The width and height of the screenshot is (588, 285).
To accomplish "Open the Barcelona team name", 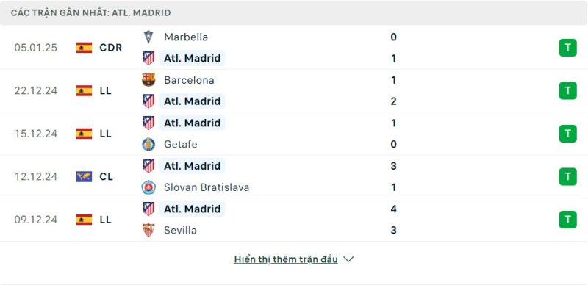I will [x=189, y=80].
